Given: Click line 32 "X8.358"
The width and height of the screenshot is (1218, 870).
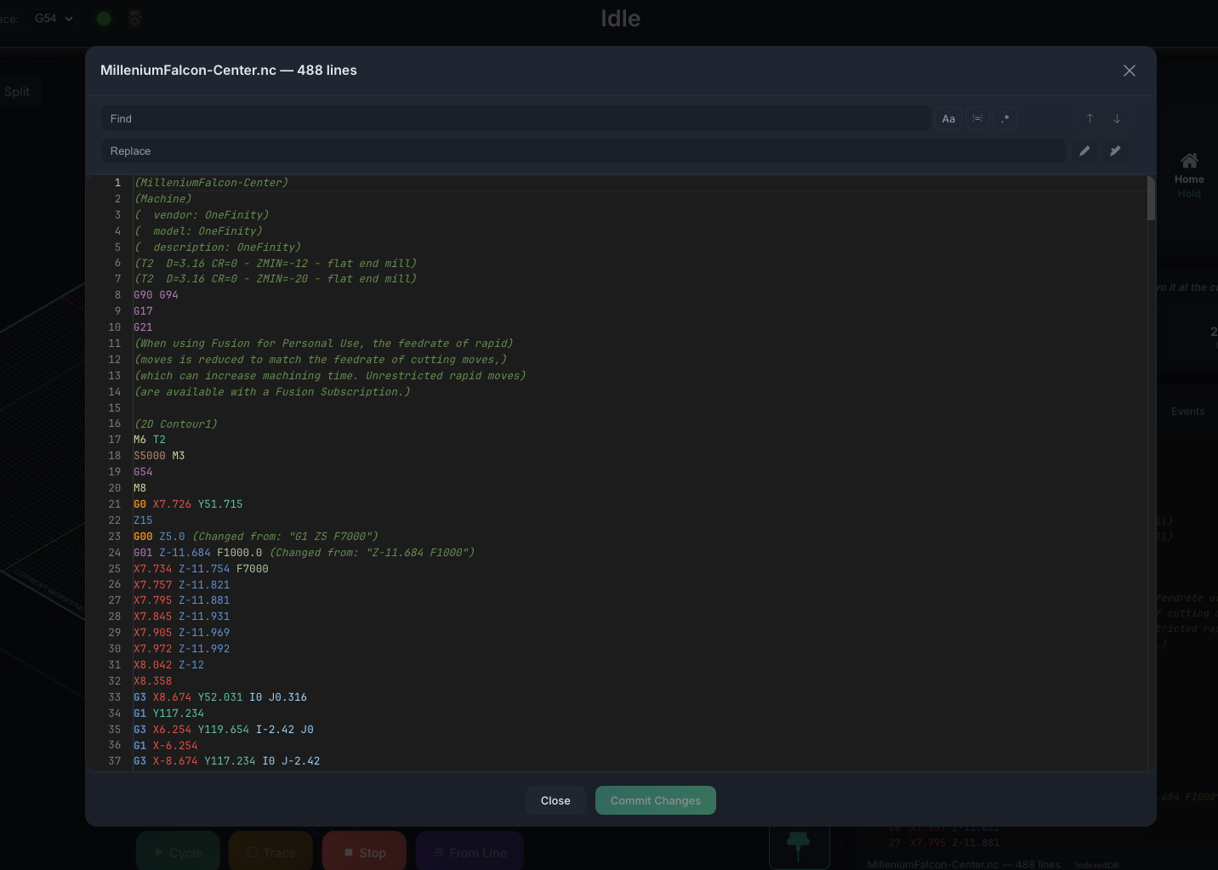Looking at the screenshot, I should click(x=152, y=681).
